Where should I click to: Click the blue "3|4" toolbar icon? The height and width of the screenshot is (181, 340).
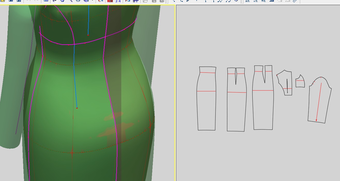click(118, 1)
